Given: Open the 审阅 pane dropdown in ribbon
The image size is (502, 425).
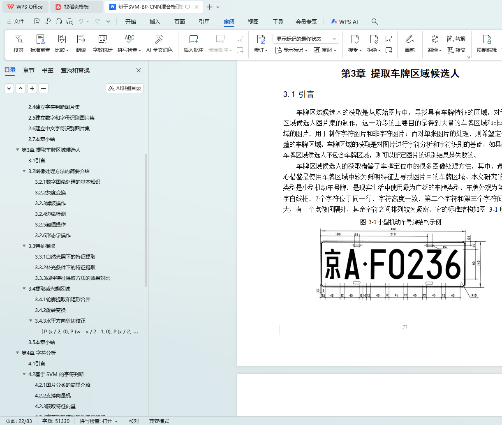Looking at the screenshot, I should click(x=325, y=50).
